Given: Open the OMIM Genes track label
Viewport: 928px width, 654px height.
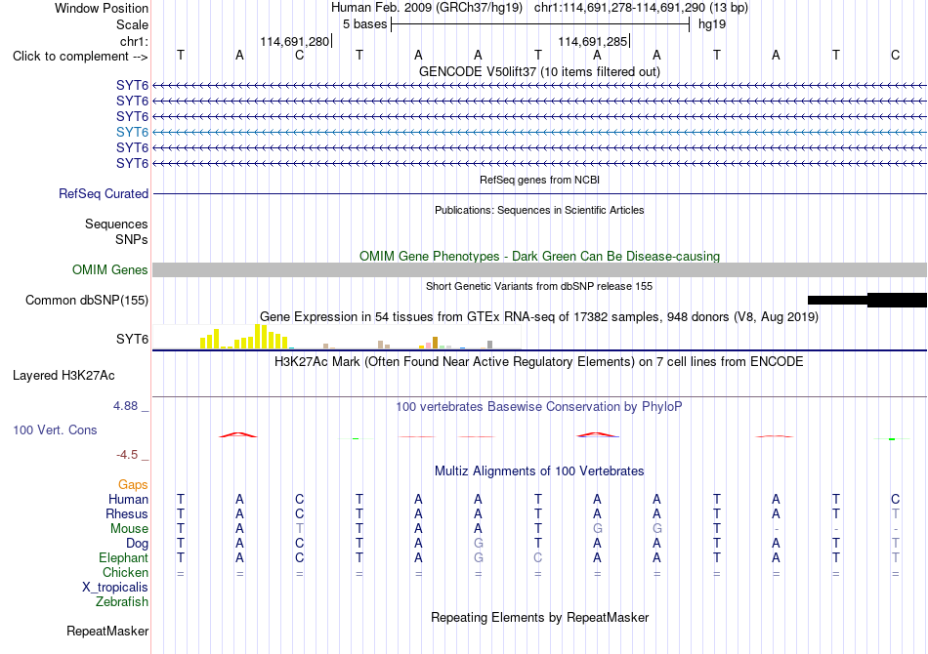Looking at the screenshot, I should 110,269.
